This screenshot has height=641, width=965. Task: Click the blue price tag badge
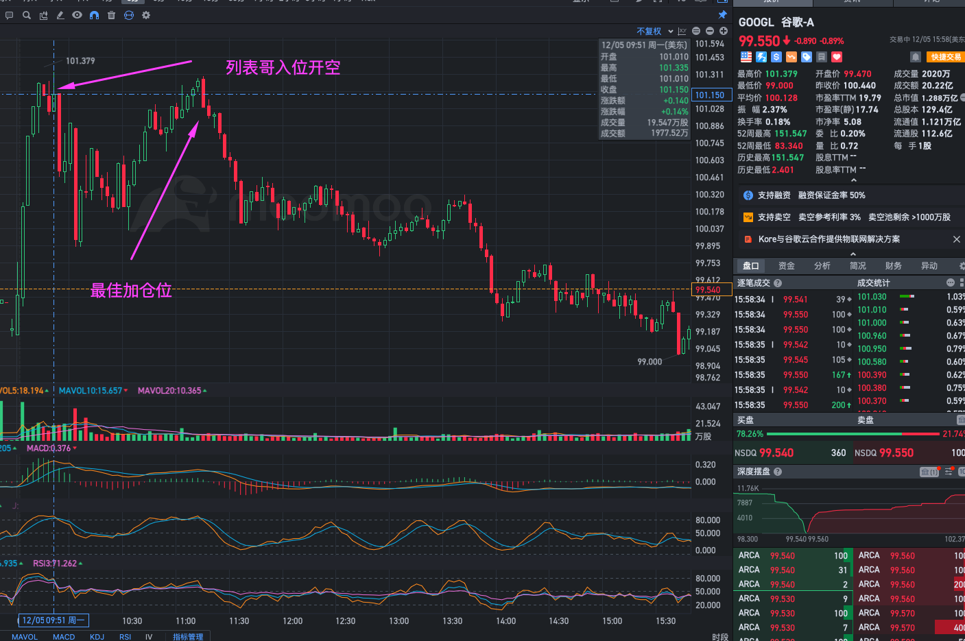coord(807,57)
